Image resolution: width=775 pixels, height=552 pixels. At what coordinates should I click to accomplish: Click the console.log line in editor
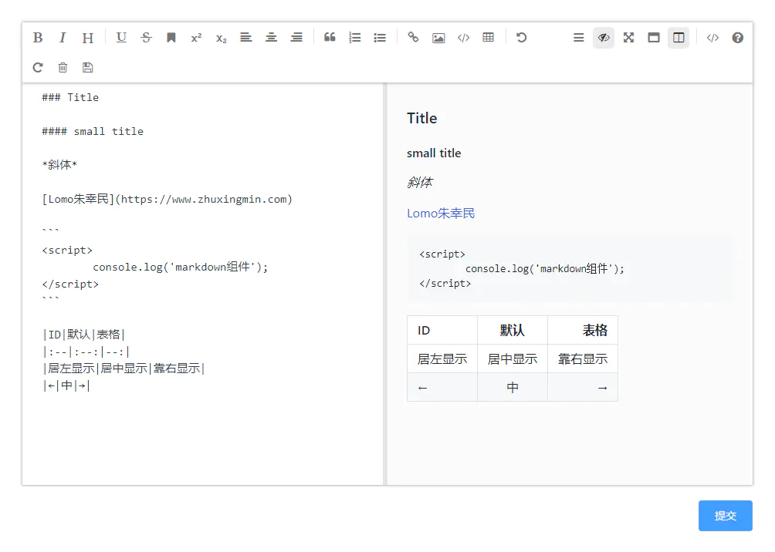(181, 267)
